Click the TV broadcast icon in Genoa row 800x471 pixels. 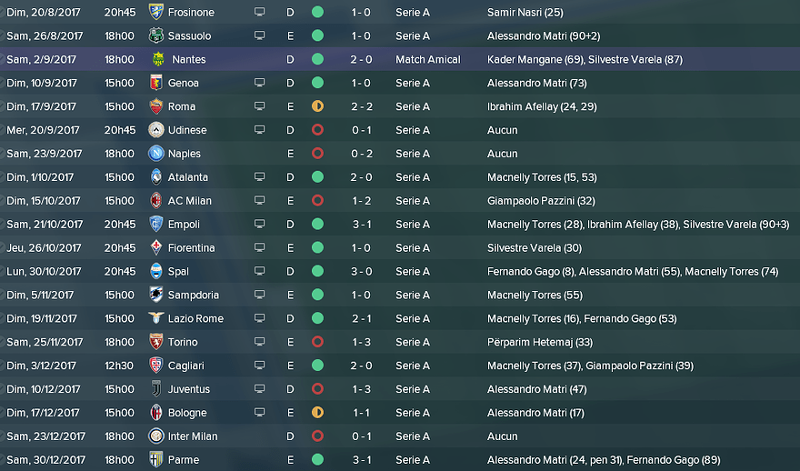click(x=260, y=83)
